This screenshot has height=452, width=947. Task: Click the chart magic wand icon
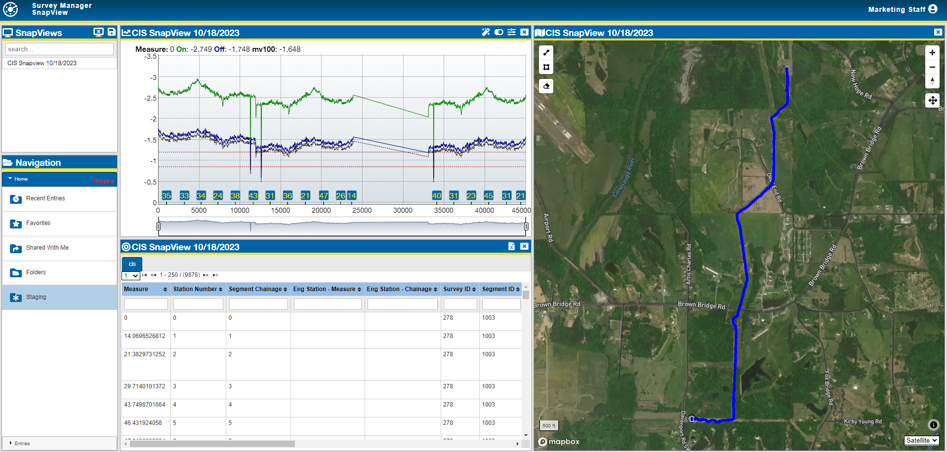[486, 32]
